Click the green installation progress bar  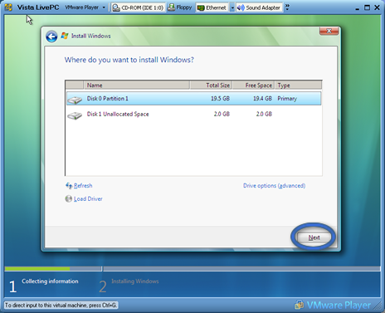point(37,269)
